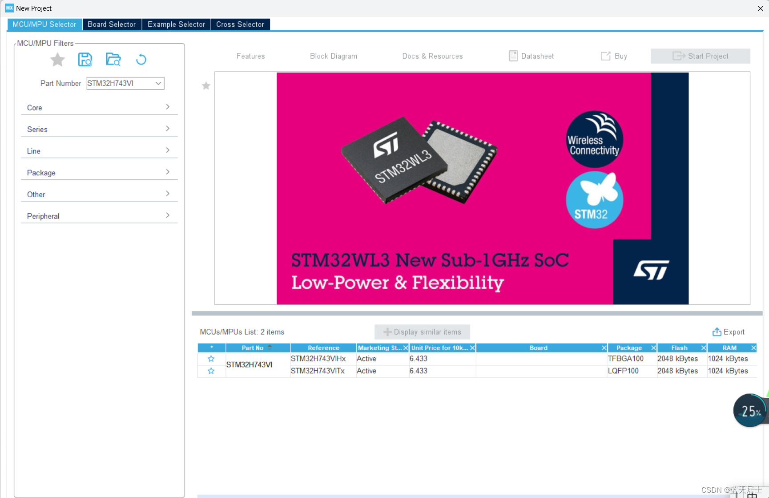Switch to Board Selector tab

[x=112, y=24]
